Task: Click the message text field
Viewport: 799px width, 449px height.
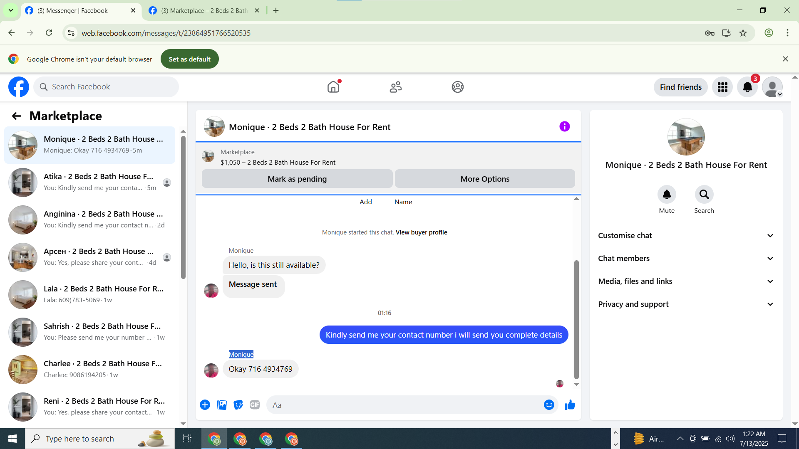Action: (x=404, y=405)
